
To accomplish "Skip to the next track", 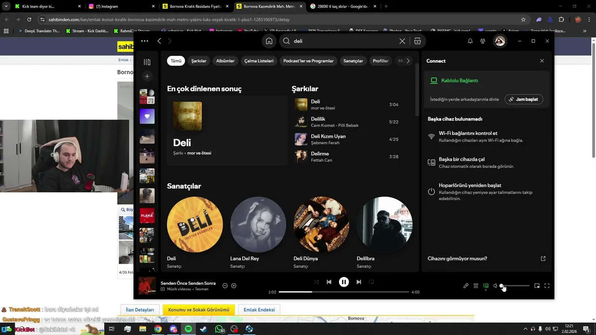I will pyautogui.click(x=359, y=282).
